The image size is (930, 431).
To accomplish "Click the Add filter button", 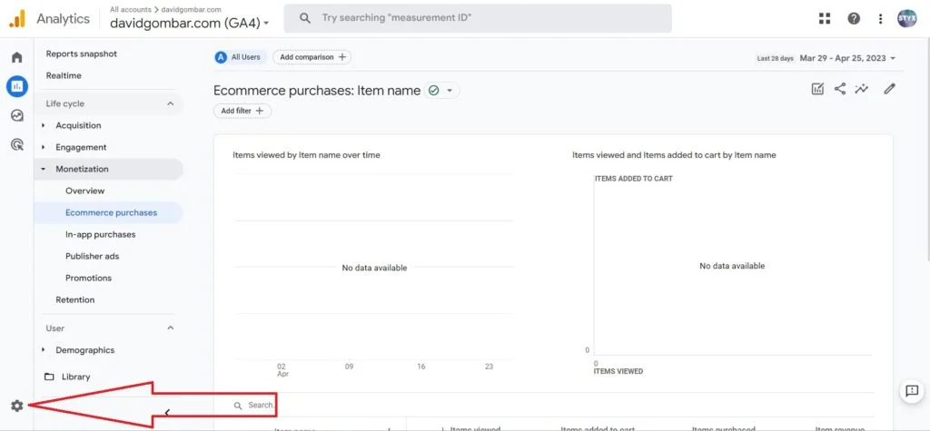I will (x=242, y=111).
